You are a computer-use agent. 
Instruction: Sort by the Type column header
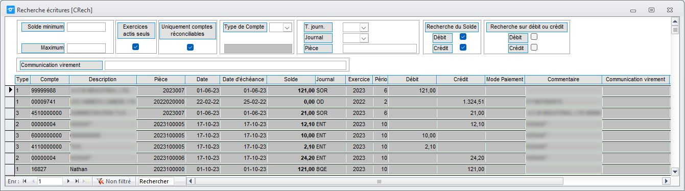(x=22, y=80)
